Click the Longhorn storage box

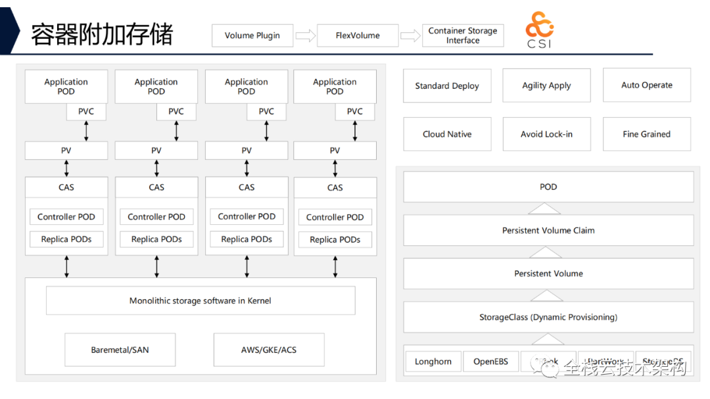pyautogui.click(x=433, y=361)
